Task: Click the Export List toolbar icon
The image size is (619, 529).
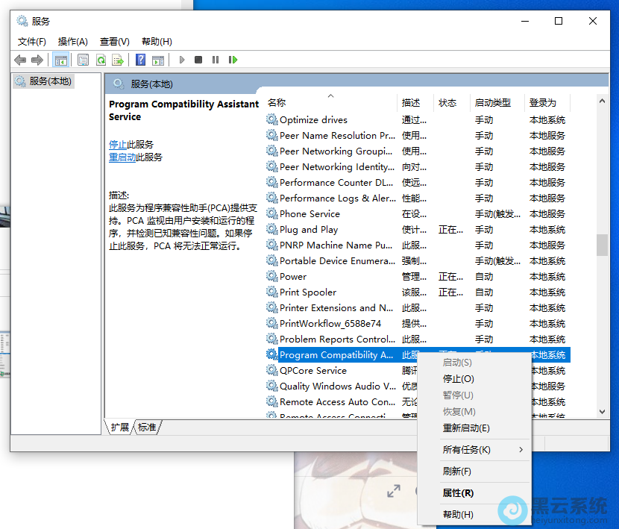Action: point(118,60)
